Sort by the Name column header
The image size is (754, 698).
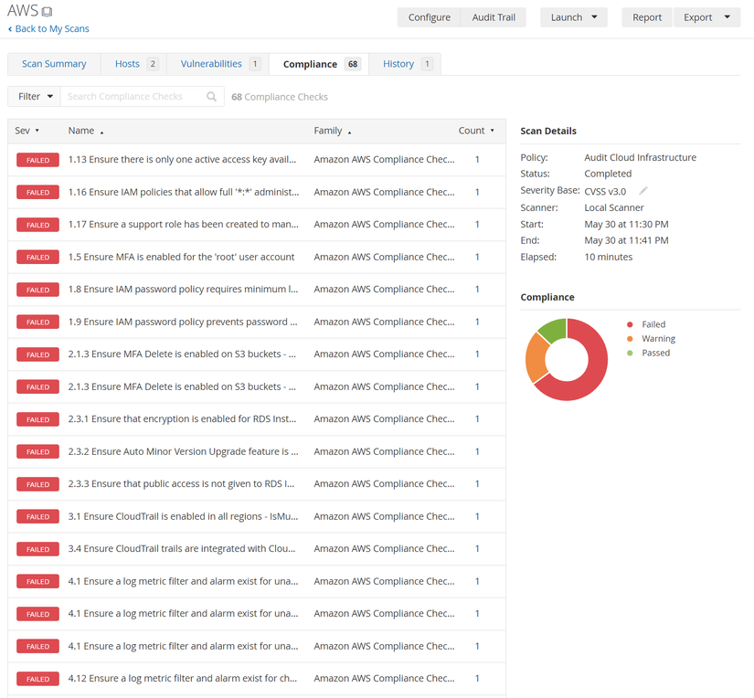85,131
